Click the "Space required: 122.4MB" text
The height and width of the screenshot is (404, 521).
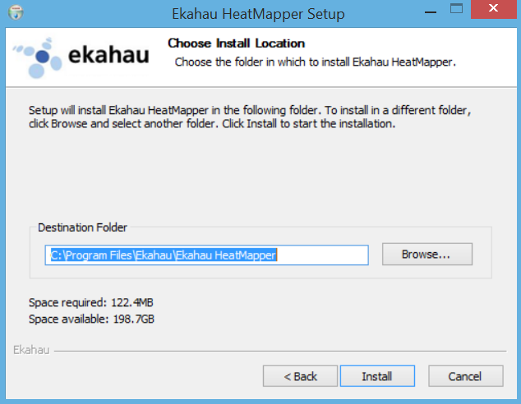(91, 302)
